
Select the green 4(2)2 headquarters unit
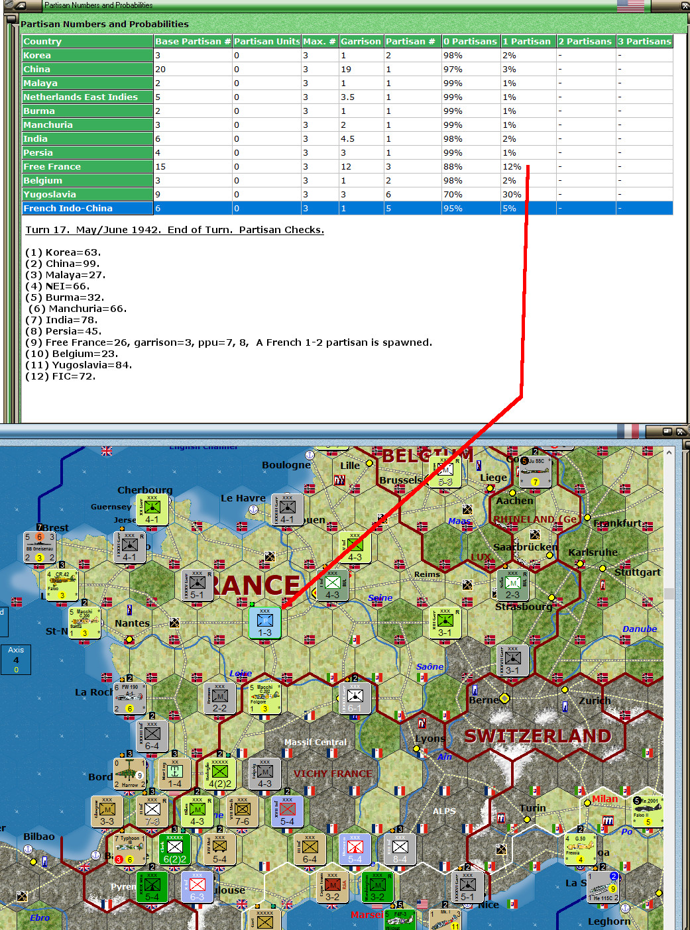tap(220, 774)
